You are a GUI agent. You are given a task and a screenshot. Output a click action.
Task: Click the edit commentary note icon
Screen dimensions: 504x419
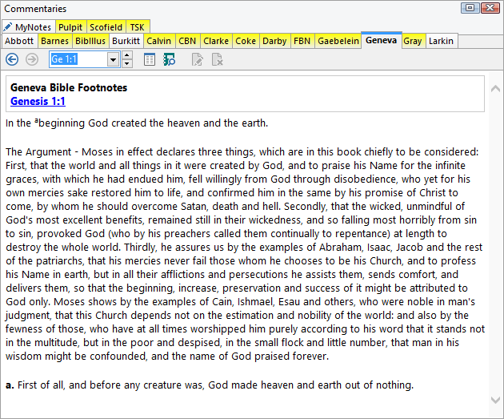click(x=197, y=59)
